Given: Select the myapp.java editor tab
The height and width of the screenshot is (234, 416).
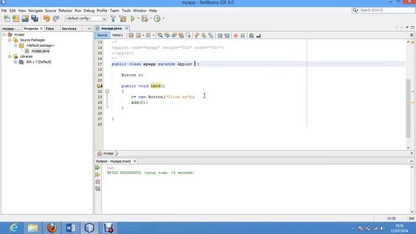Looking at the screenshot, I should click(111, 29).
